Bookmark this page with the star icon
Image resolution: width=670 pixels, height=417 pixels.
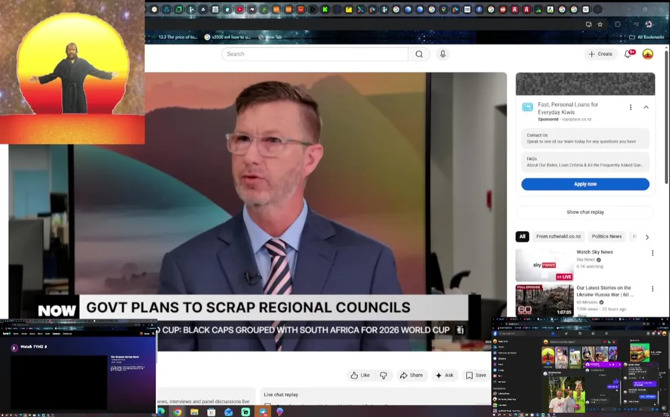(600, 24)
